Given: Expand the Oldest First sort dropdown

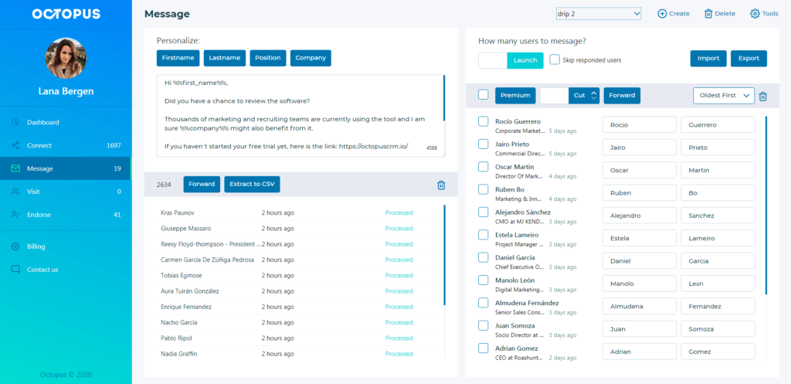Looking at the screenshot, I should 724,95.
